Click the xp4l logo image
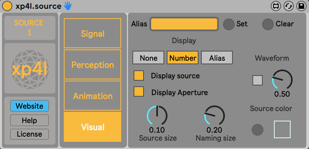 click(30, 68)
